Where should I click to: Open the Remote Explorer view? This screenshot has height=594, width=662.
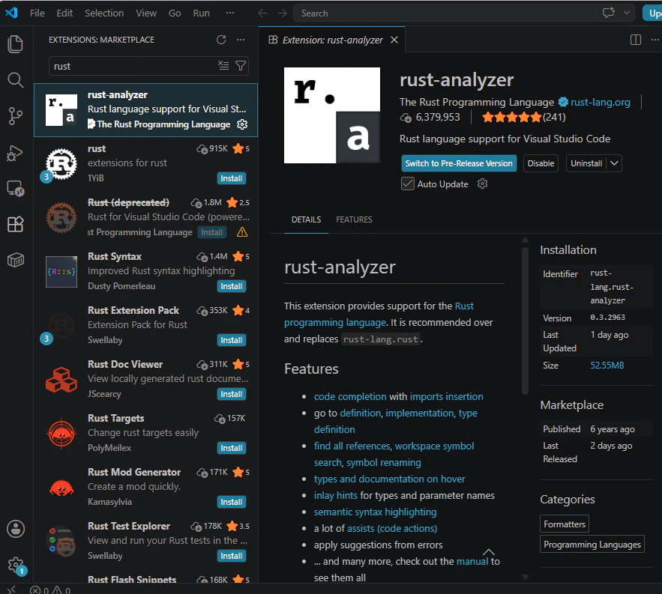click(16, 189)
